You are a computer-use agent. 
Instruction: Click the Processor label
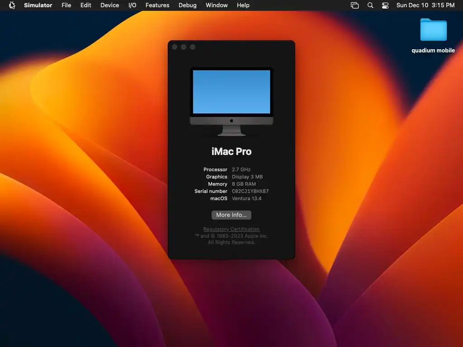coord(215,169)
